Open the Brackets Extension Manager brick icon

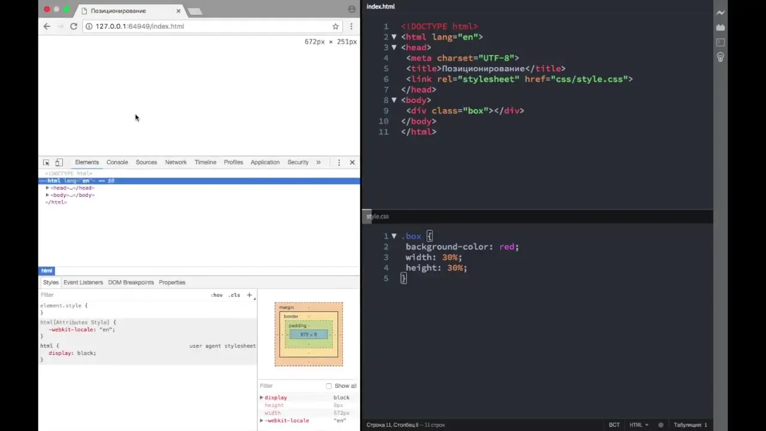pyautogui.click(x=721, y=28)
